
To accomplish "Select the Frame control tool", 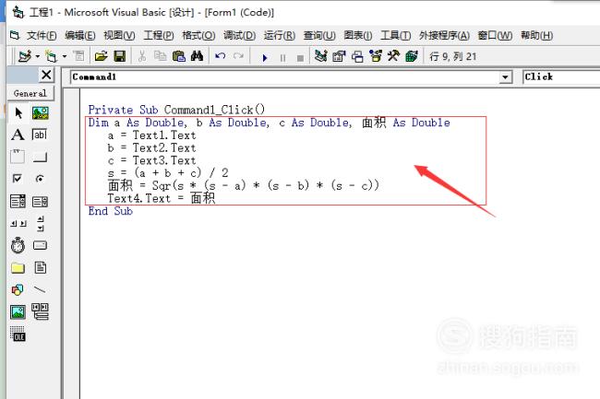I will coord(18,157).
